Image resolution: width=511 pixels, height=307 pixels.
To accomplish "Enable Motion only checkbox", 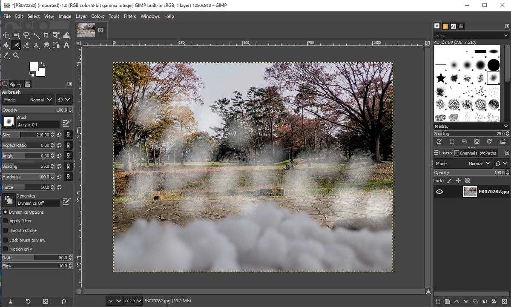I will pos(6,249).
